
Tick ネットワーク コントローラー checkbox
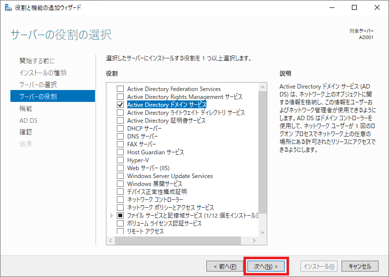[120, 200]
